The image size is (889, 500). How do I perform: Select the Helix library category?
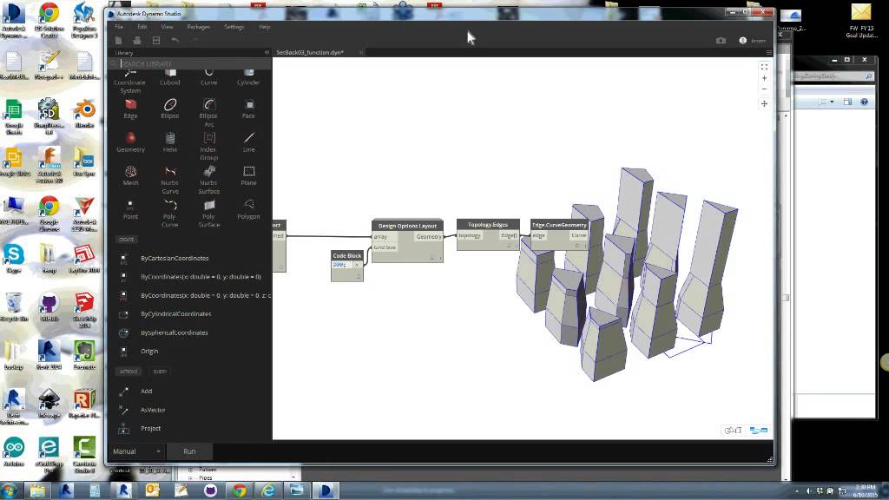tap(169, 141)
